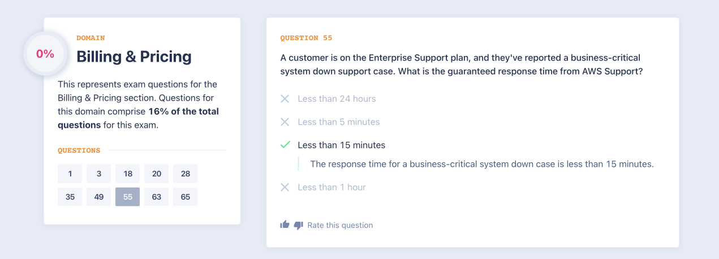
Task: Select answer Less than 5 minutes
Action: coord(338,122)
